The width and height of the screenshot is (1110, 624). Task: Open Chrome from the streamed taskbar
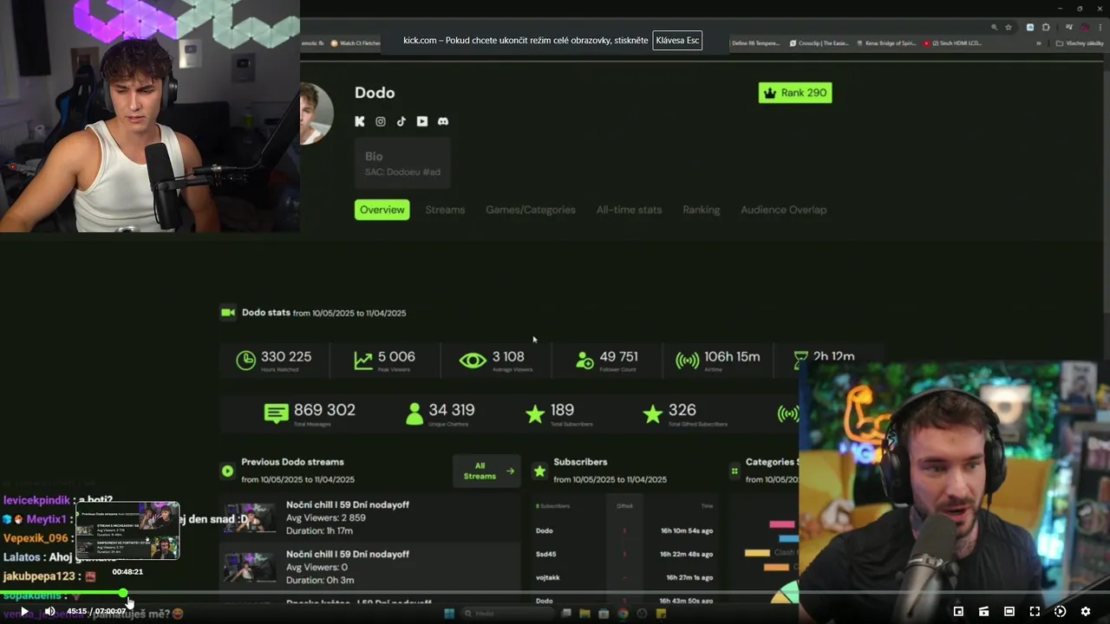coord(623,614)
